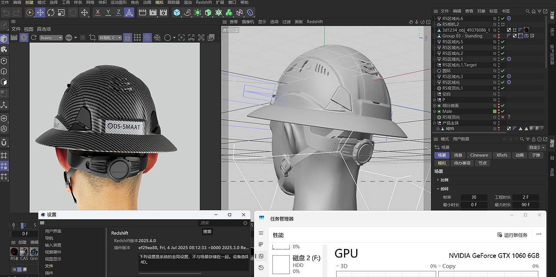Expand the 模特 object tree
Image resolution: width=556 pixels, height=277 pixels.
[438, 129]
